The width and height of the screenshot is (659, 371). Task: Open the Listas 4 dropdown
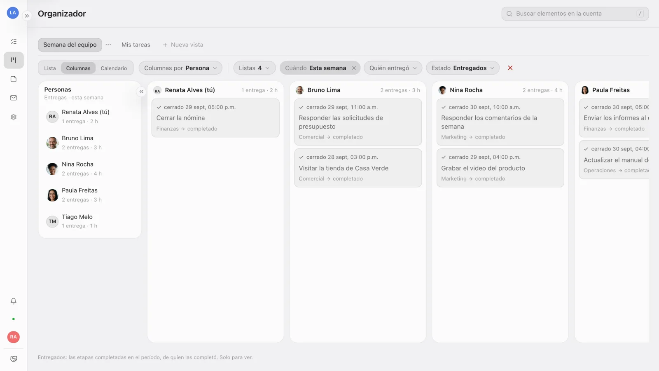[x=255, y=68]
